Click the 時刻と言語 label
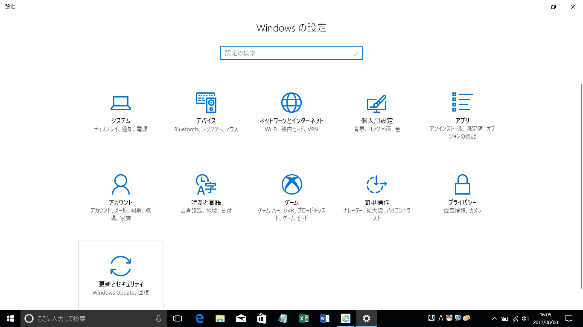Viewport: 583px width, 327px height. [x=206, y=203]
